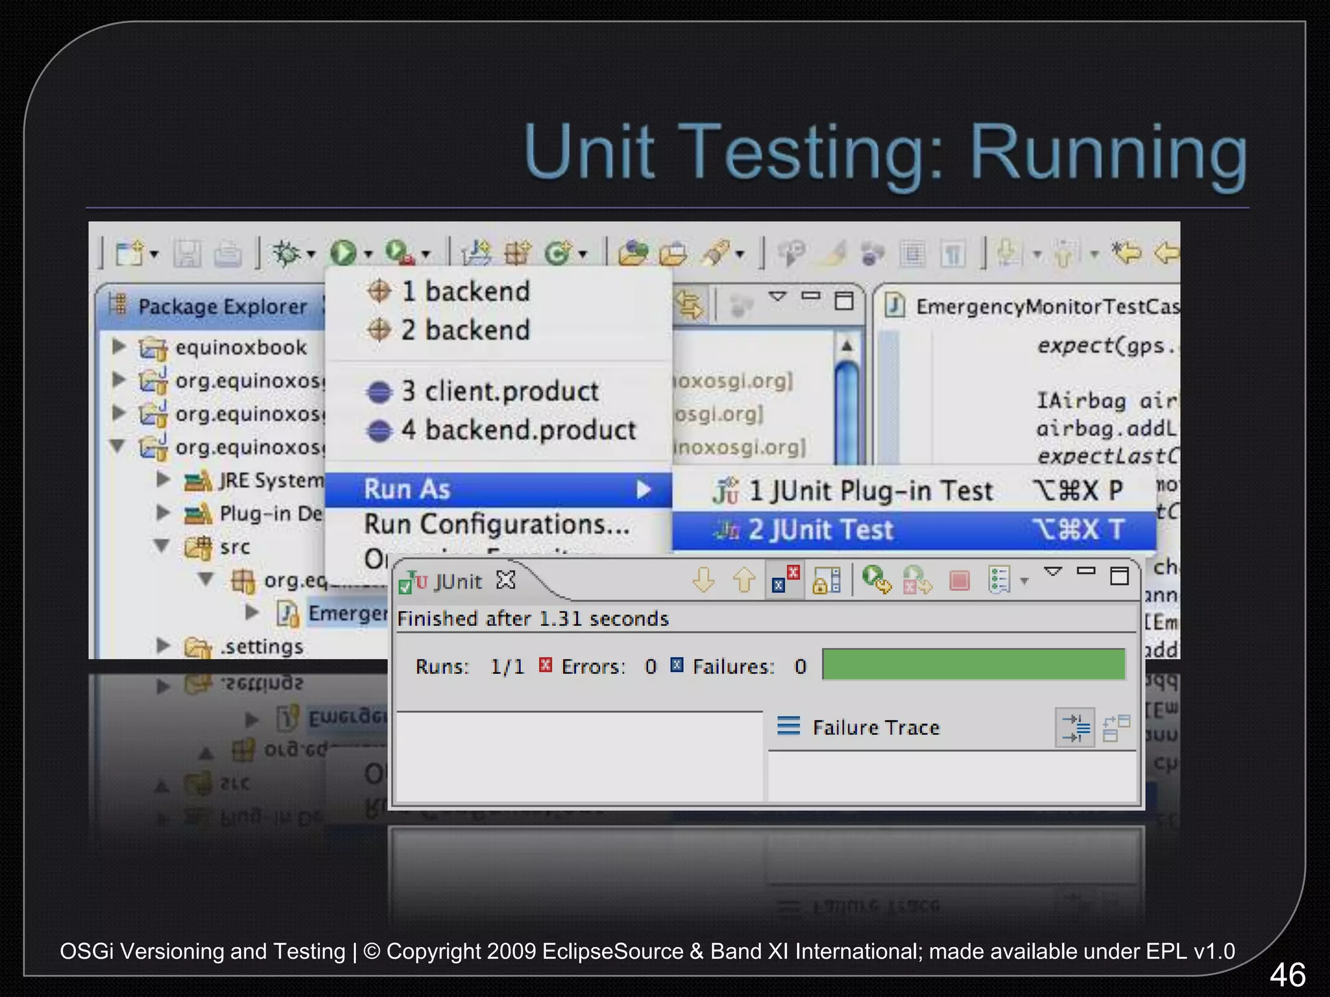Click 'Finished after 1.31 seconds' text
Viewport: 1330px width, 997px height.
[x=533, y=619]
